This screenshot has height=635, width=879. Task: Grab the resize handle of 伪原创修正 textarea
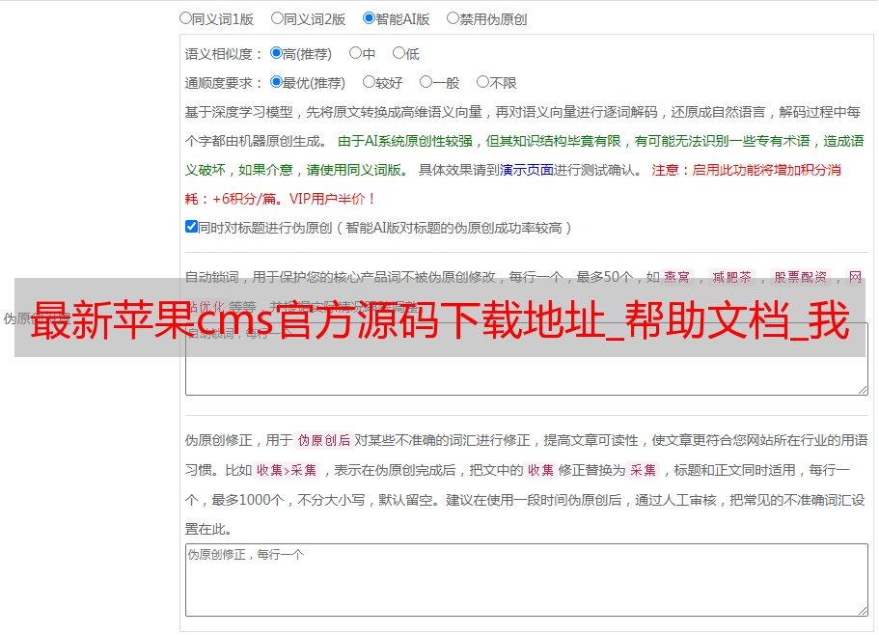tap(863, 611)
